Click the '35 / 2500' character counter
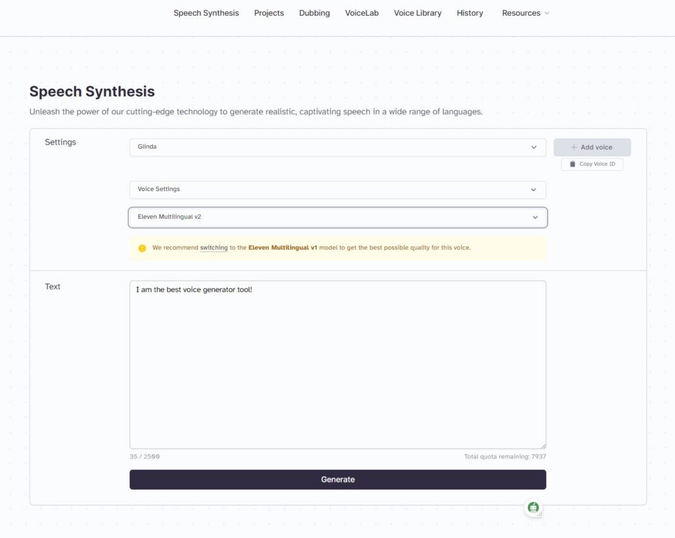675x538 pixels. point(145,456)
